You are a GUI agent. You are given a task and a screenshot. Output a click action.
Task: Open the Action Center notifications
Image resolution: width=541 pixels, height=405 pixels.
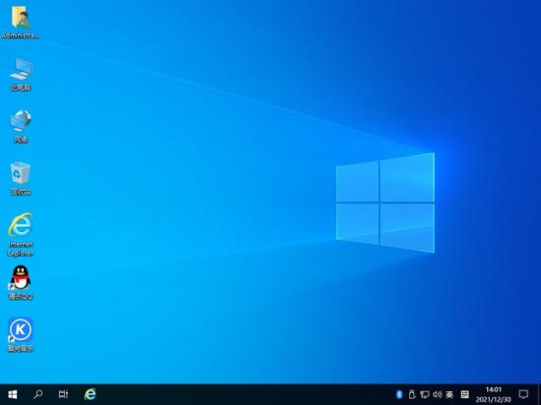(523, 394)
